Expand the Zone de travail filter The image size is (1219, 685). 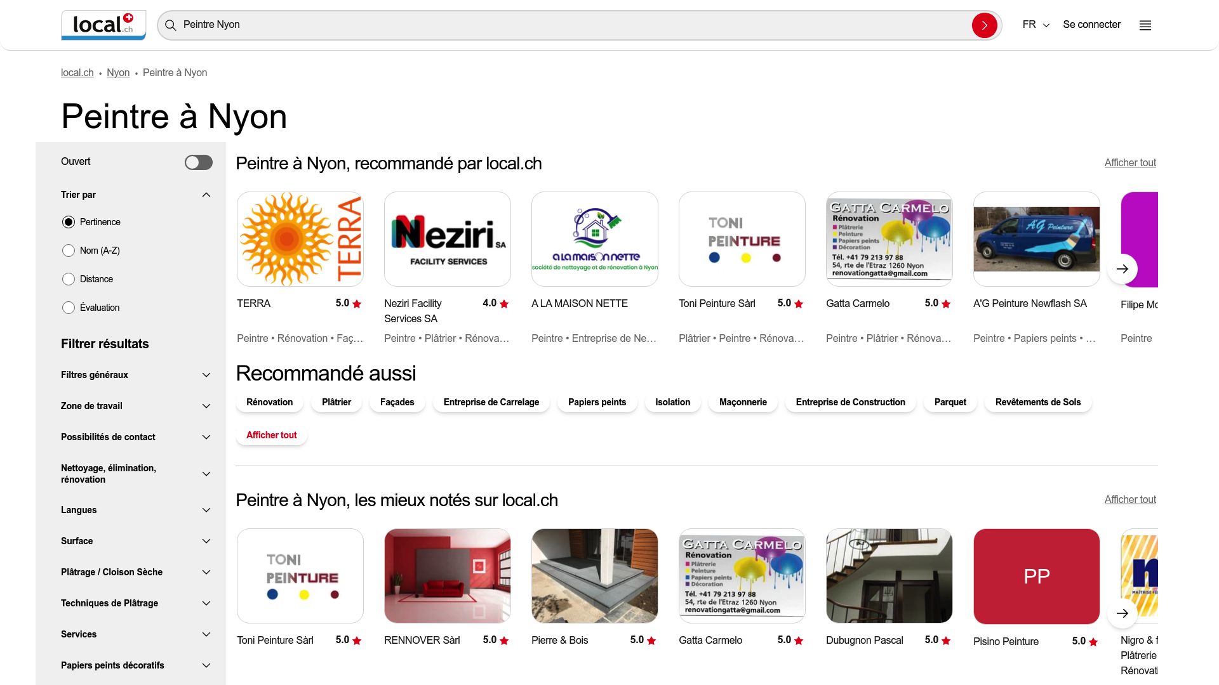(205, 406)
